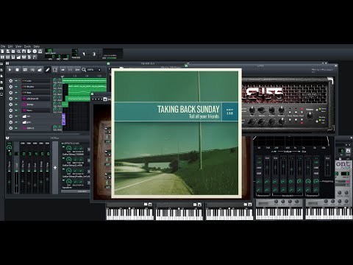Select draw mode pencil tool
Image resolution: width=353 pixels, height=265 pixels.
pyautogui.click(x=47, y=70)
